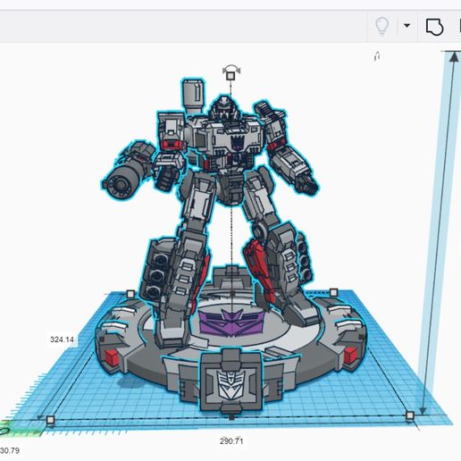This screenshot has width=461, height=461.
Task: Click the purple Decepticon logo on the base
Action: 231,323
